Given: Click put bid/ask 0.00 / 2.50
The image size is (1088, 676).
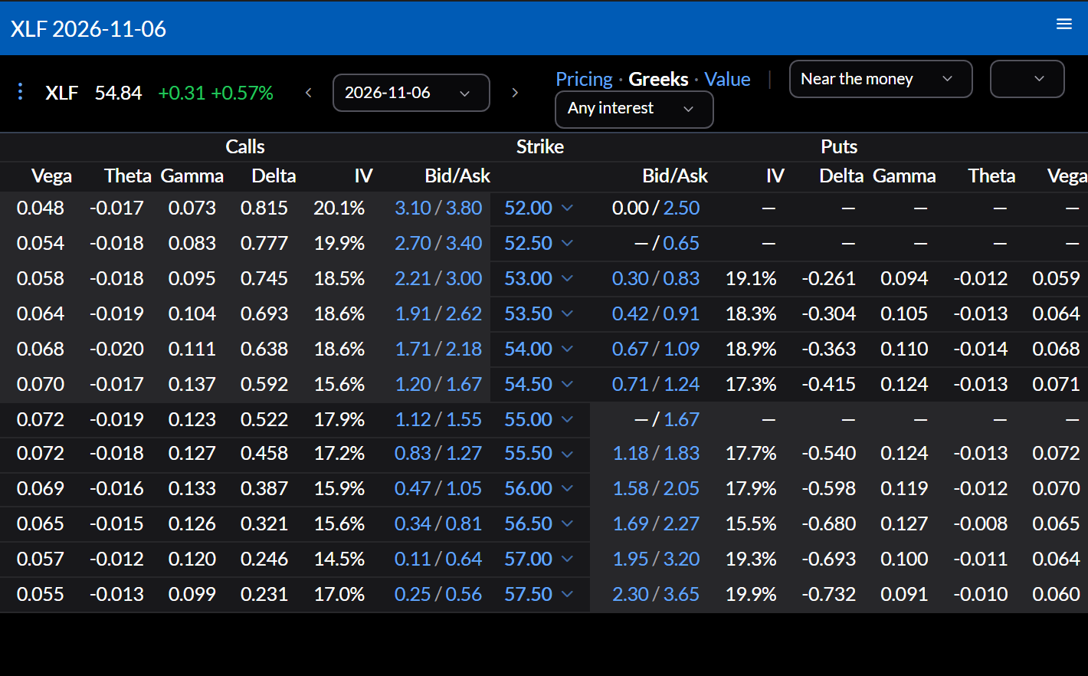Looking at the screenshot, I should (x=656, y=208).
